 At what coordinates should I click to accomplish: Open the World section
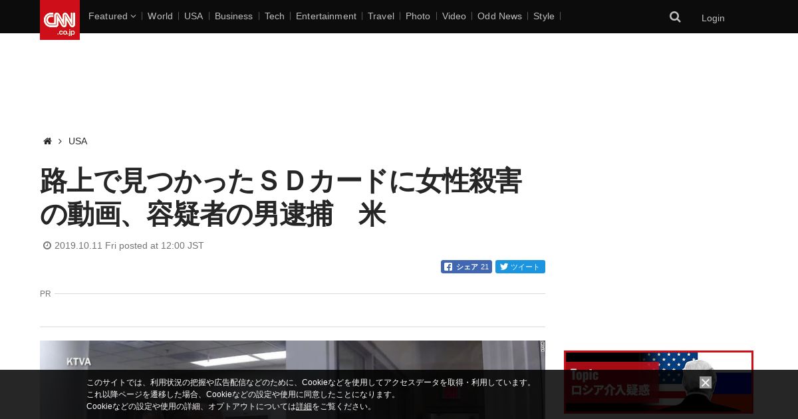click(160, 16)
